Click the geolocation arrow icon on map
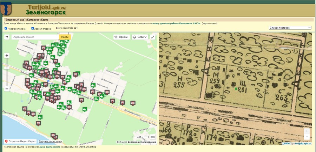This screenshot has height=152, width=316. [7, 37]
